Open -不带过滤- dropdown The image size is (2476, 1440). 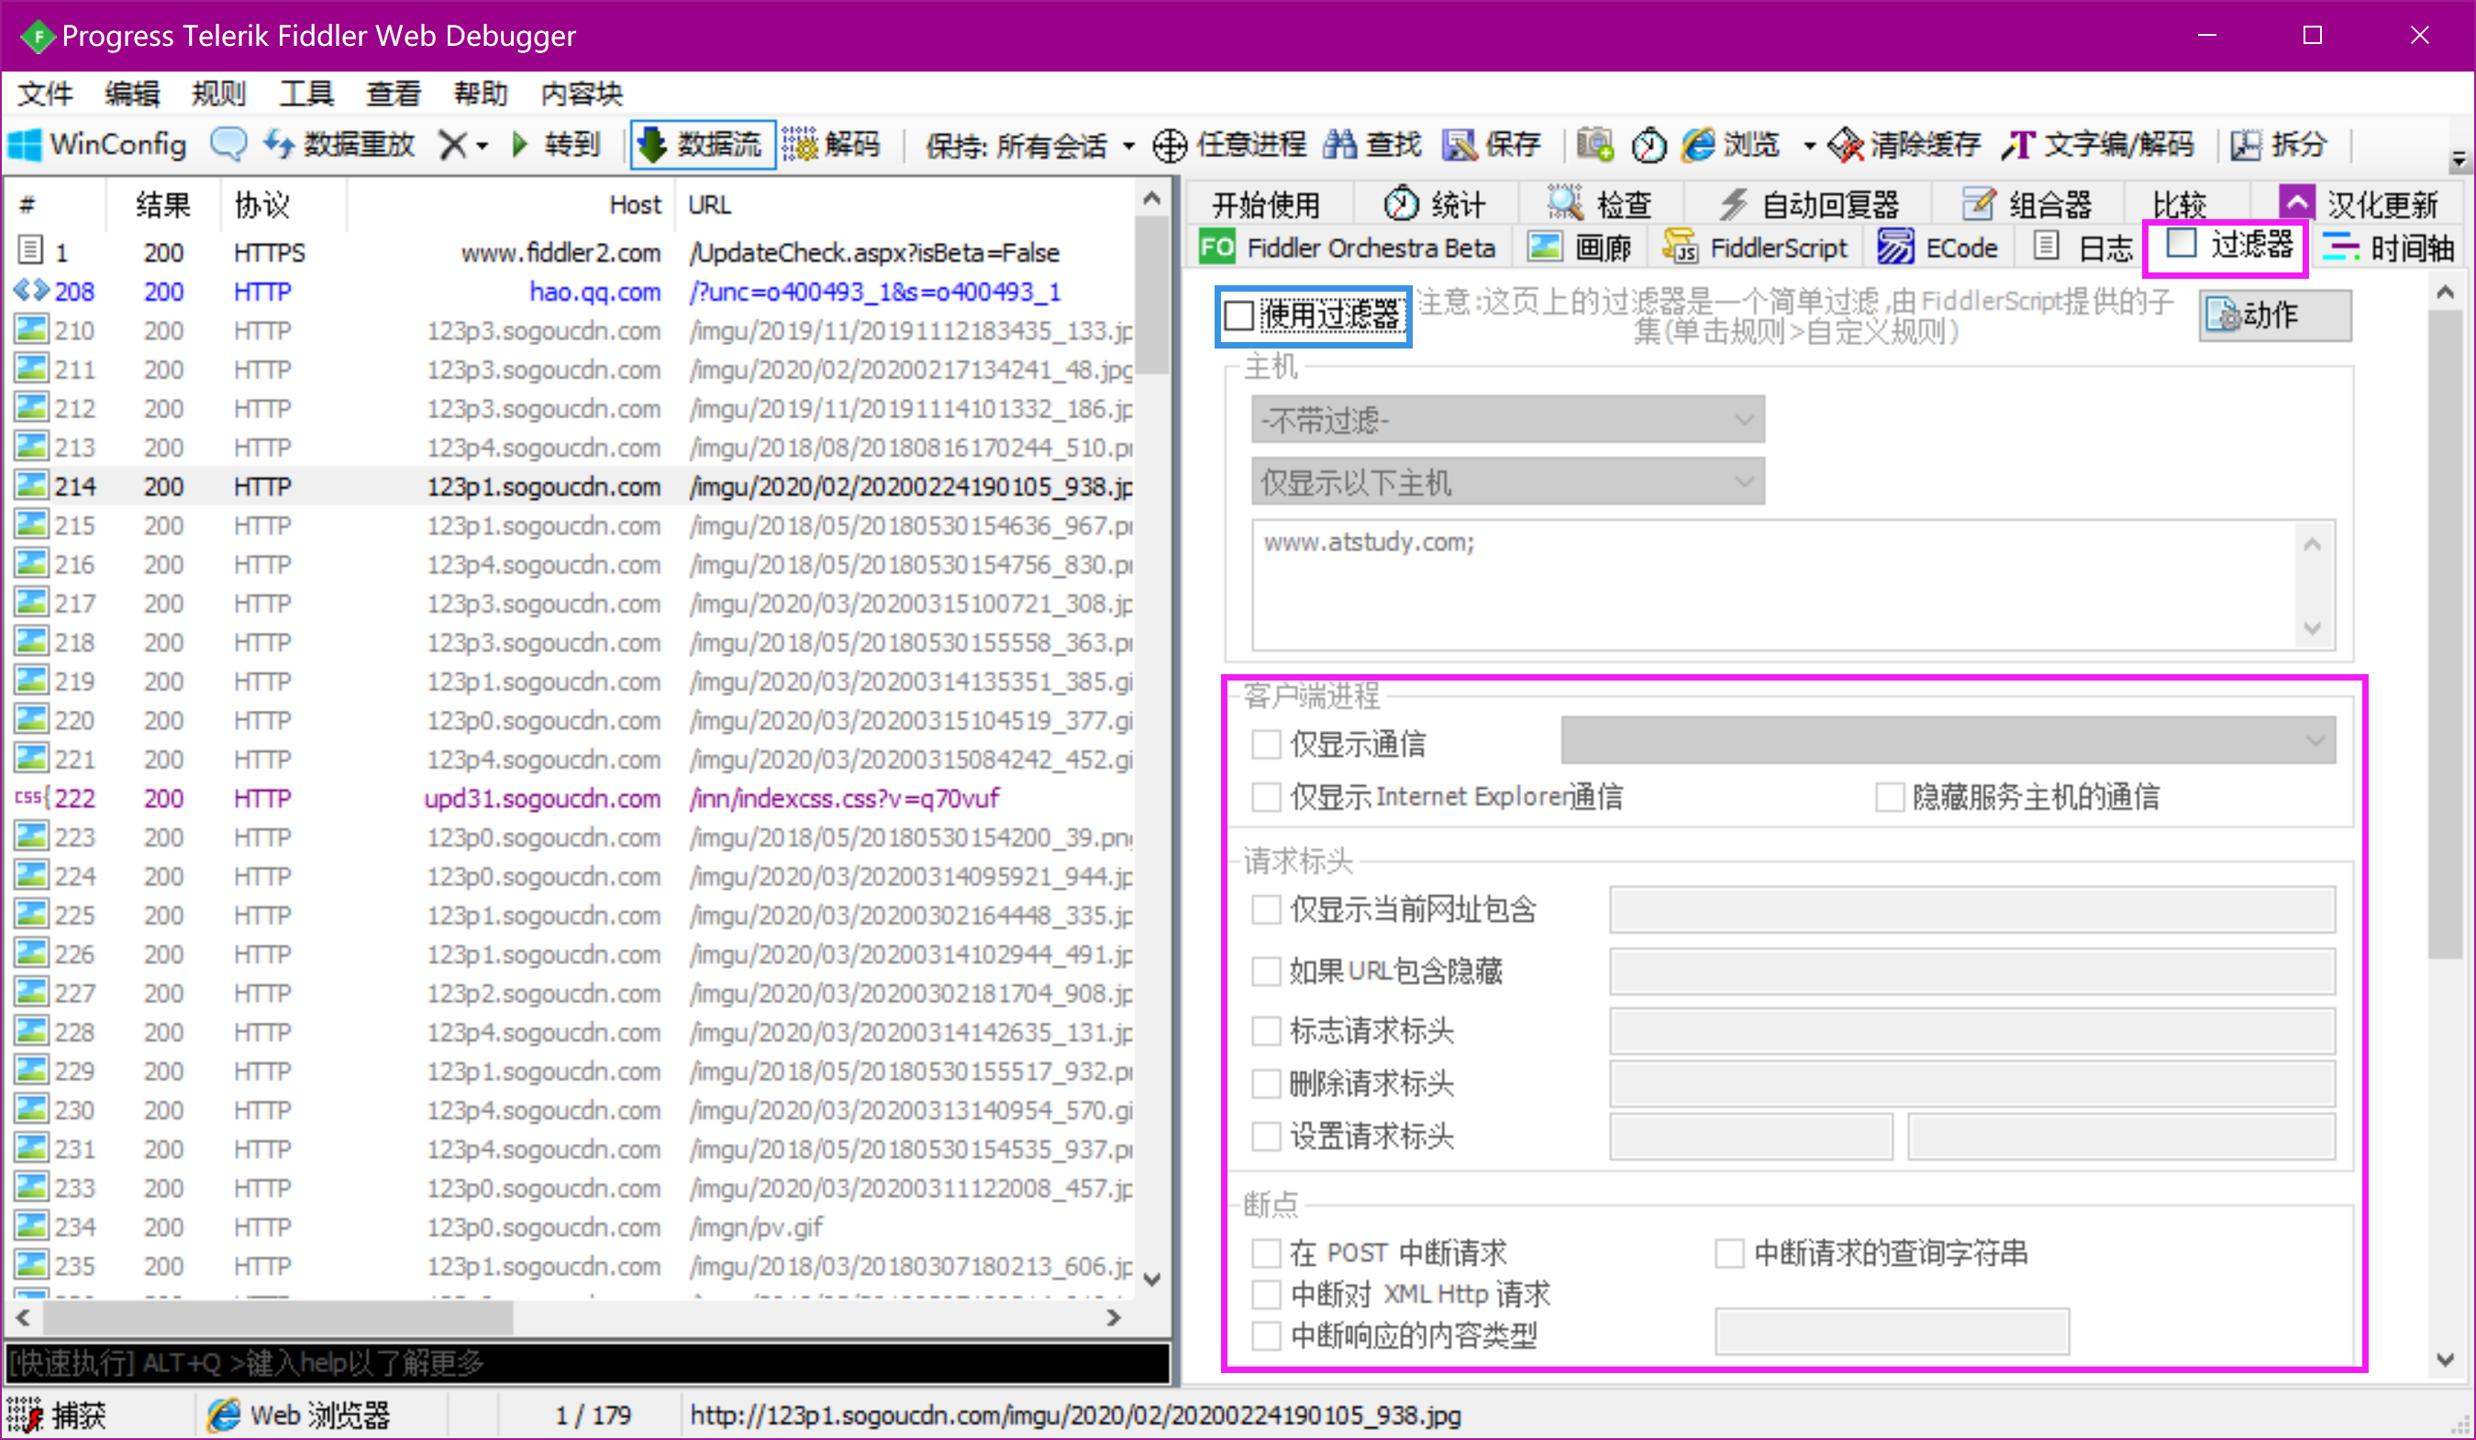point(1507,420)
